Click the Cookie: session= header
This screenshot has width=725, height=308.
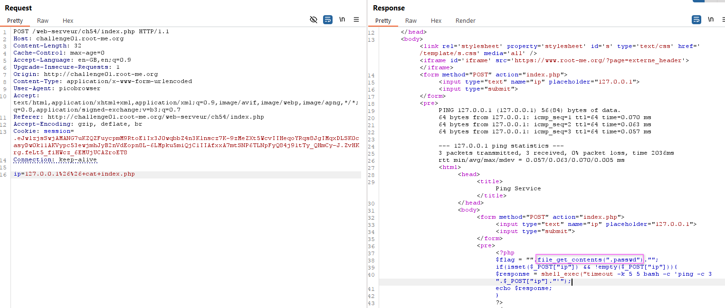point(44,131)
